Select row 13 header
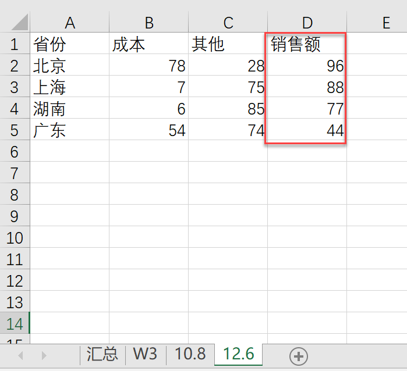The image size is (407, 371). (x=15, y=302)
